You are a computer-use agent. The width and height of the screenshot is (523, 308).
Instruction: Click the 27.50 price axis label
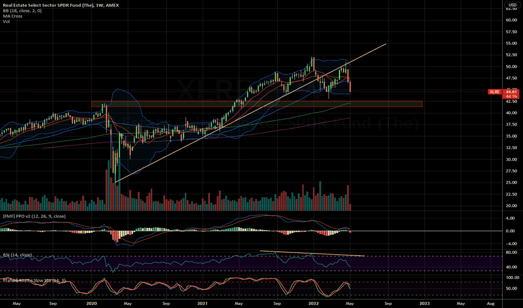[x=511, y=171]
